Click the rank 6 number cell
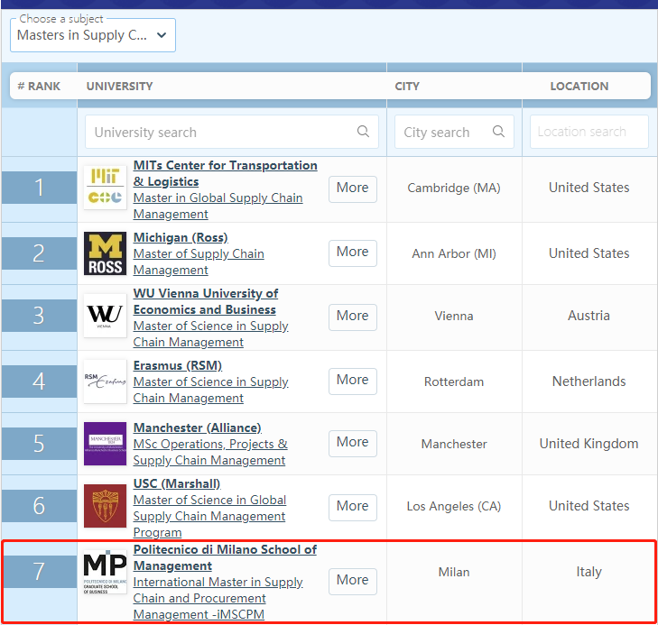 pos(39,506)
